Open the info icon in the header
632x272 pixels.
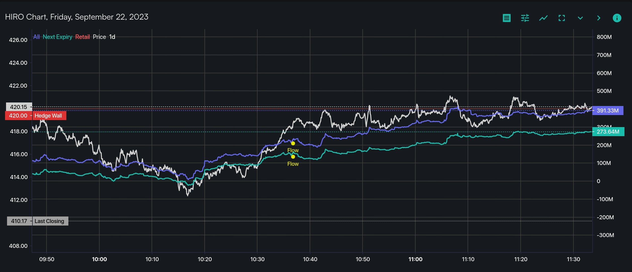(617, 18)
